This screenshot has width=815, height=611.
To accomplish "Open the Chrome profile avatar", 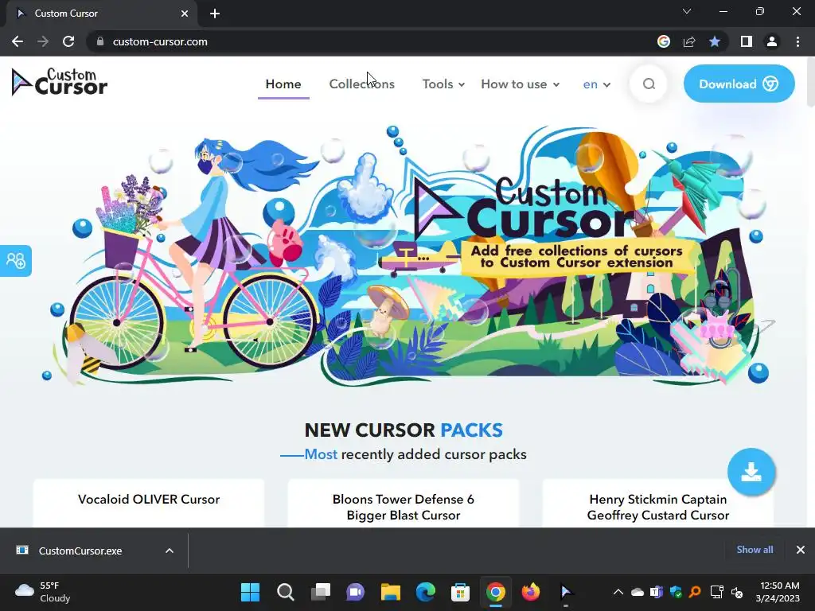I will coord(772,41).
